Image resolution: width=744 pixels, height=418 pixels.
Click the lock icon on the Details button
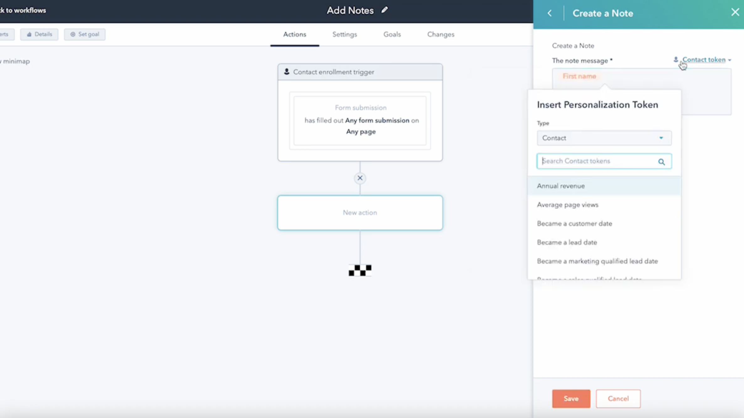[29, 34]
